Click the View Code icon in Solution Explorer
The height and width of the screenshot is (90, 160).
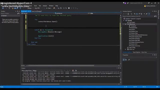[x=144, y=14]
